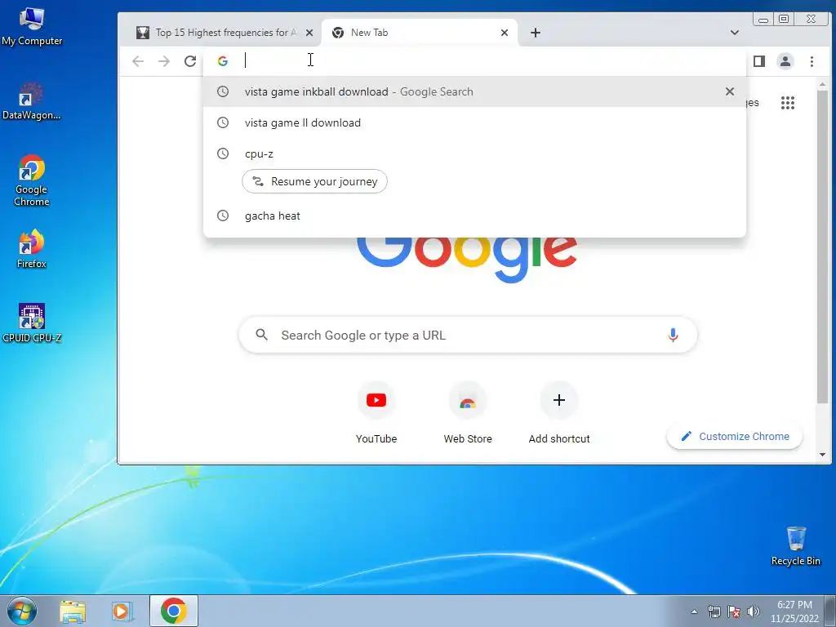This screenshot has width=836, height=627.
Task: Click the browser back arrow
Action: tap(138, 61)
